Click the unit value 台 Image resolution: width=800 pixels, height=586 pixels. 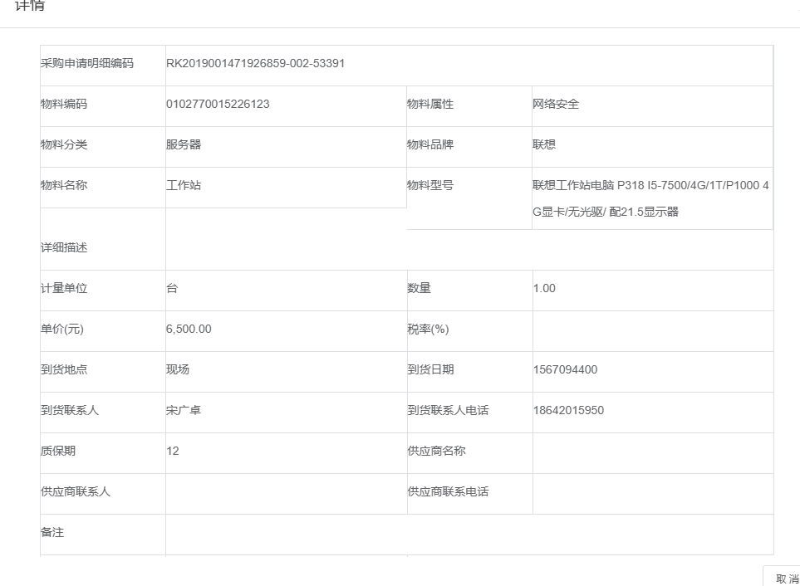click(x=172, y=289)
